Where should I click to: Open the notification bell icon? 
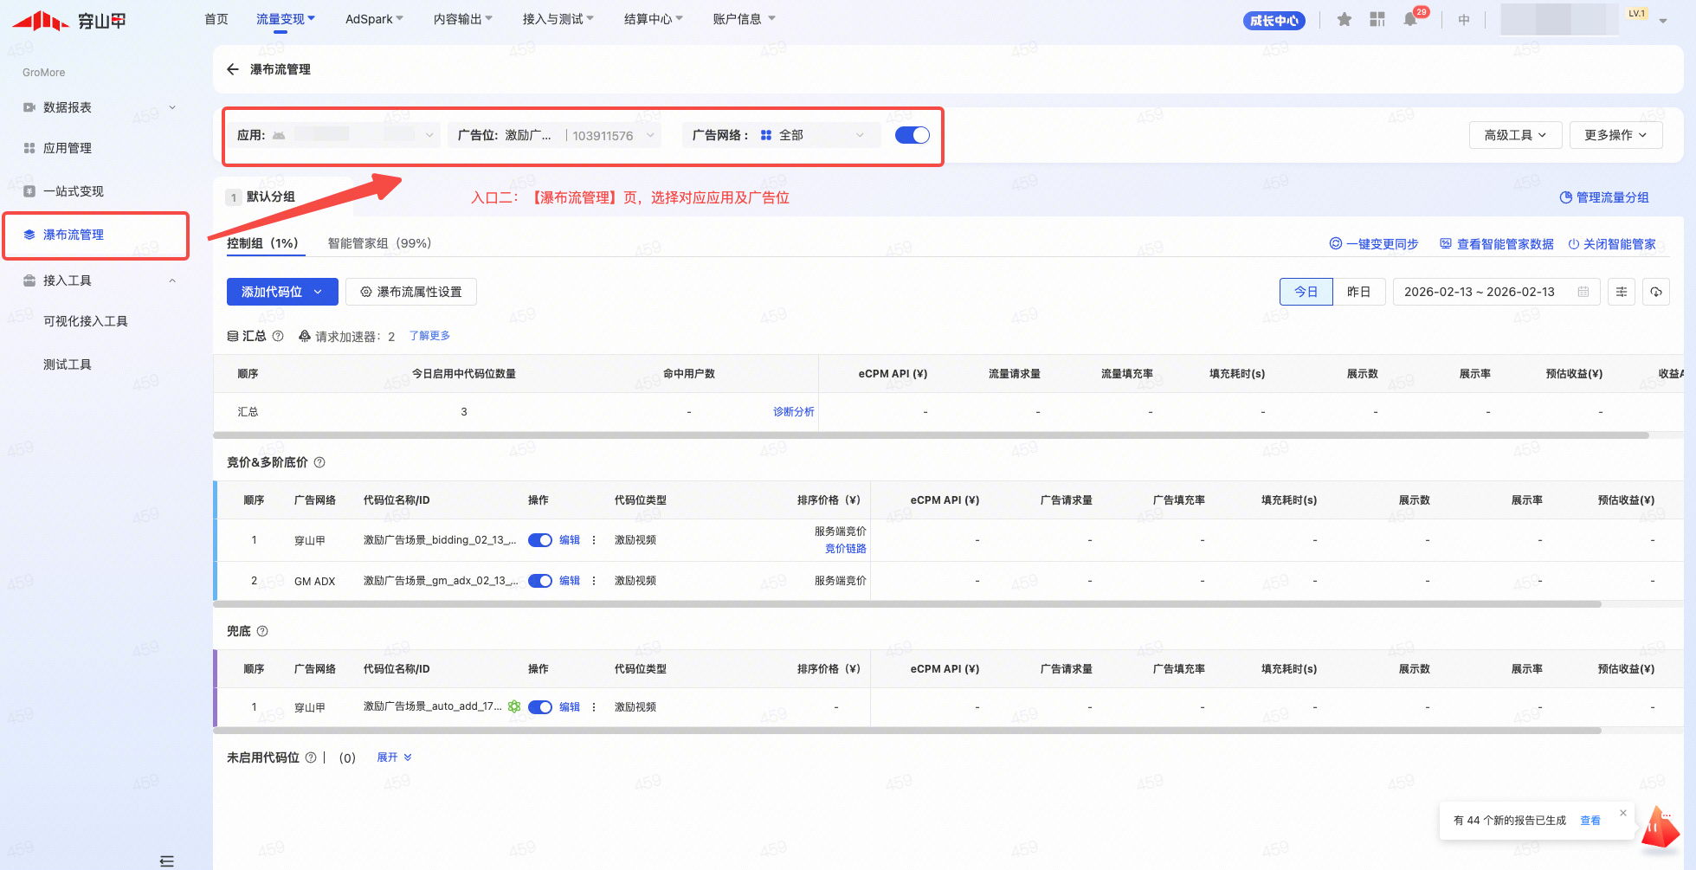1410,19
